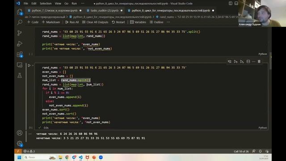Open the Explorer view in activity bar
This screenshot has height=161, width=286.
pyautogui.click(x=20, y=12)
